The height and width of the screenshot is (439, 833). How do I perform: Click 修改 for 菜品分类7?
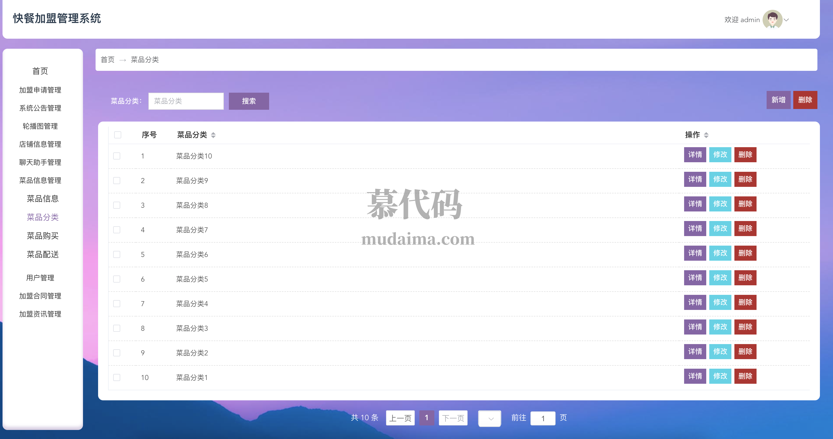720,229
